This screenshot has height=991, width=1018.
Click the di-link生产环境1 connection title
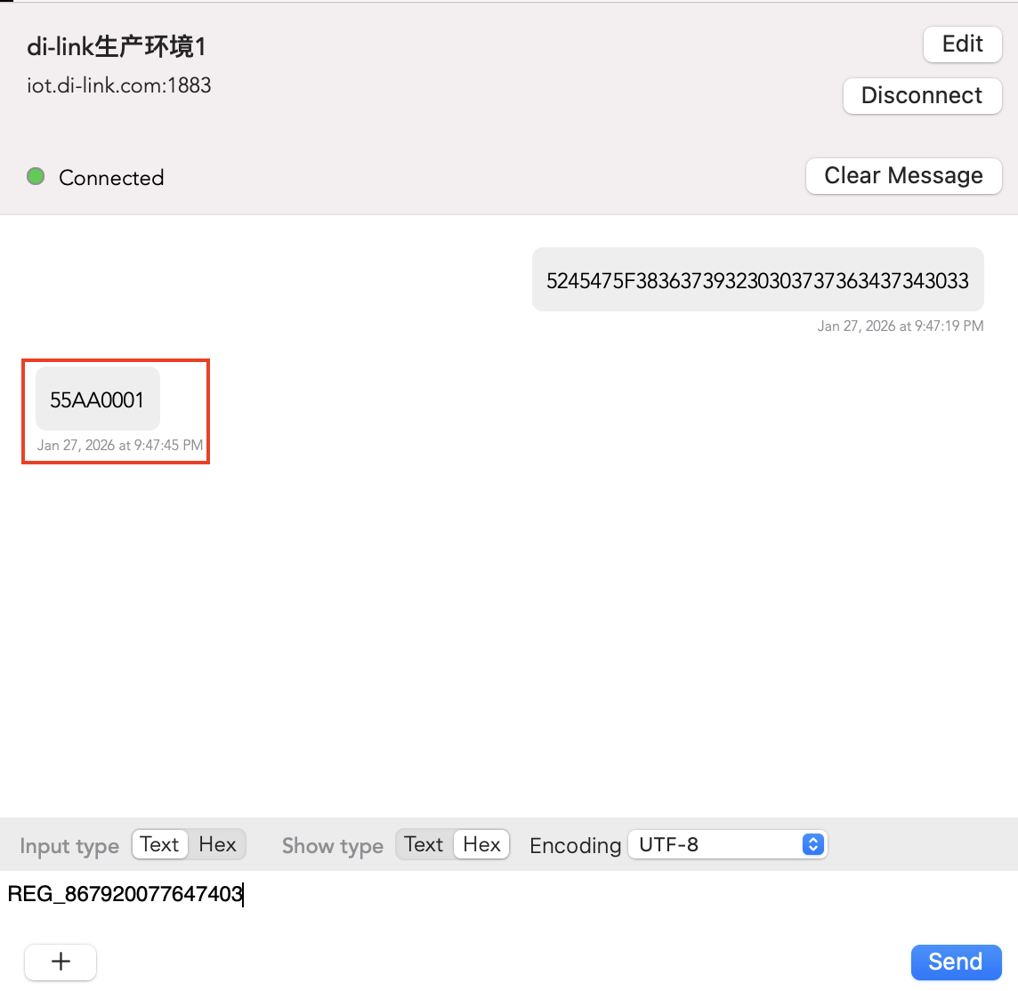(x=117, y=46)
